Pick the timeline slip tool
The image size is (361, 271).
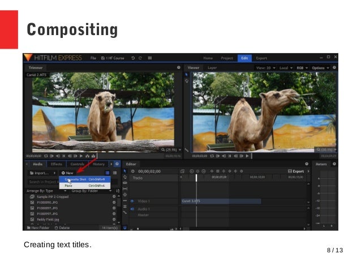(125, 189)
